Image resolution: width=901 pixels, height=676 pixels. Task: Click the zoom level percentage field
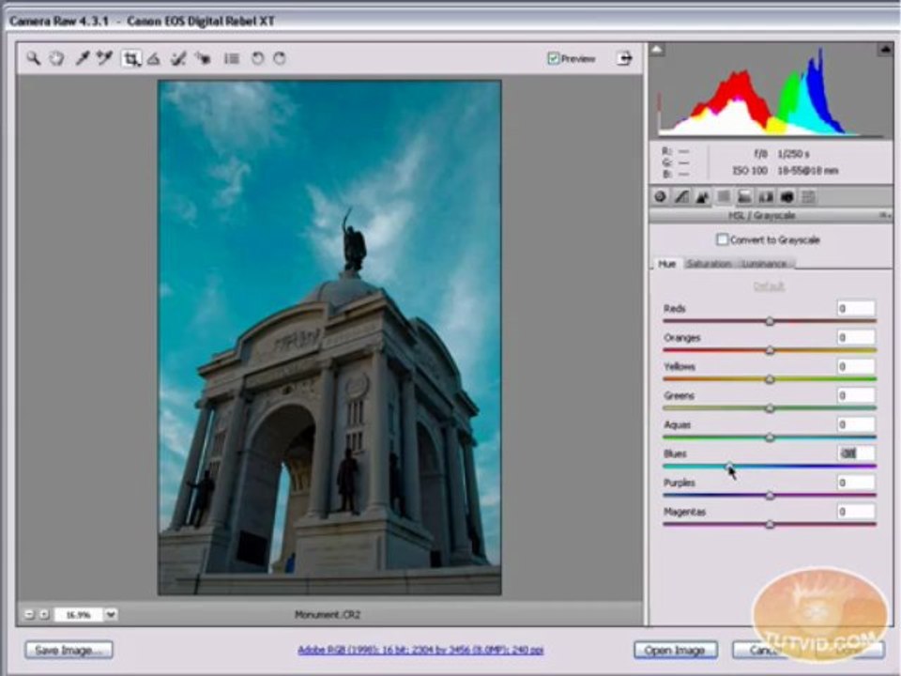coord(79,614)
